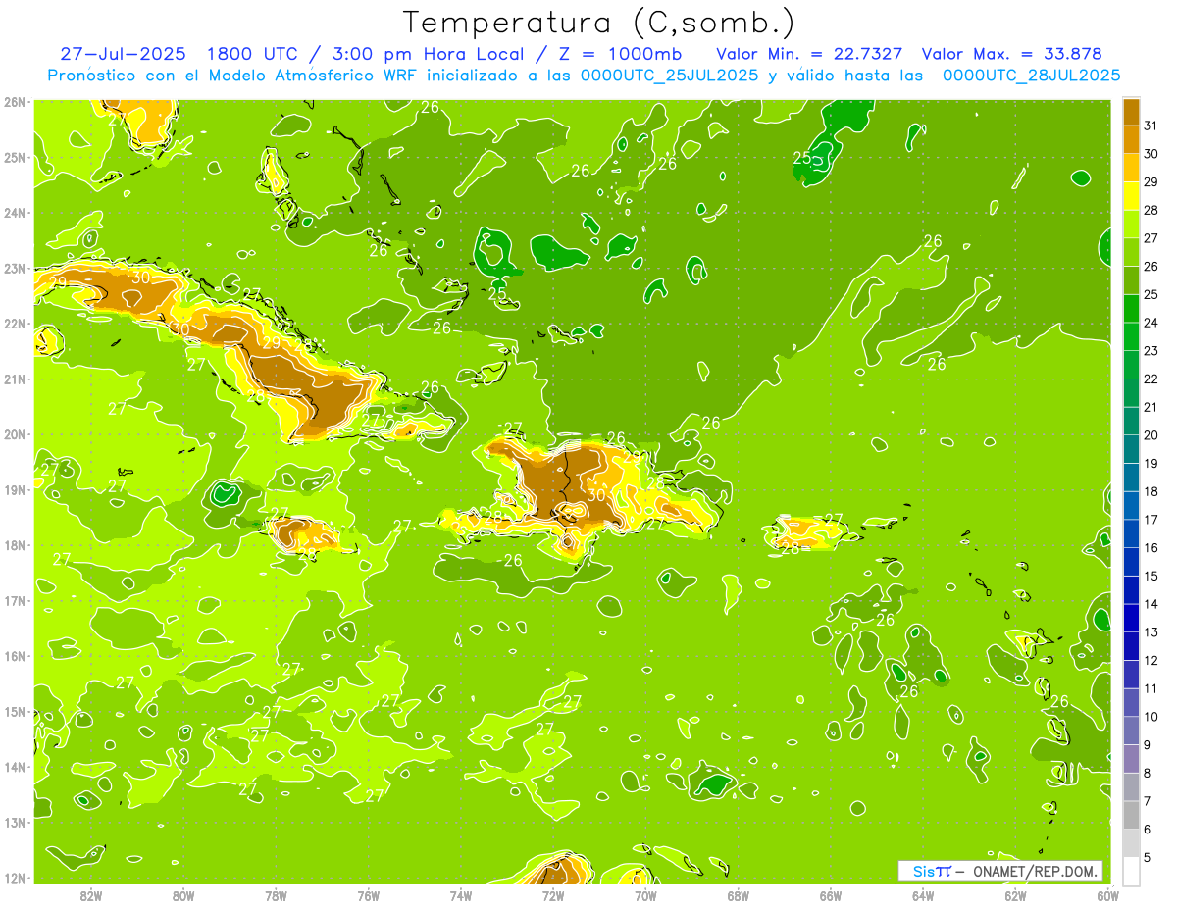1177x909 pixels.
Task: Click the 64W longitude axis label
Action: pos(923,895)
